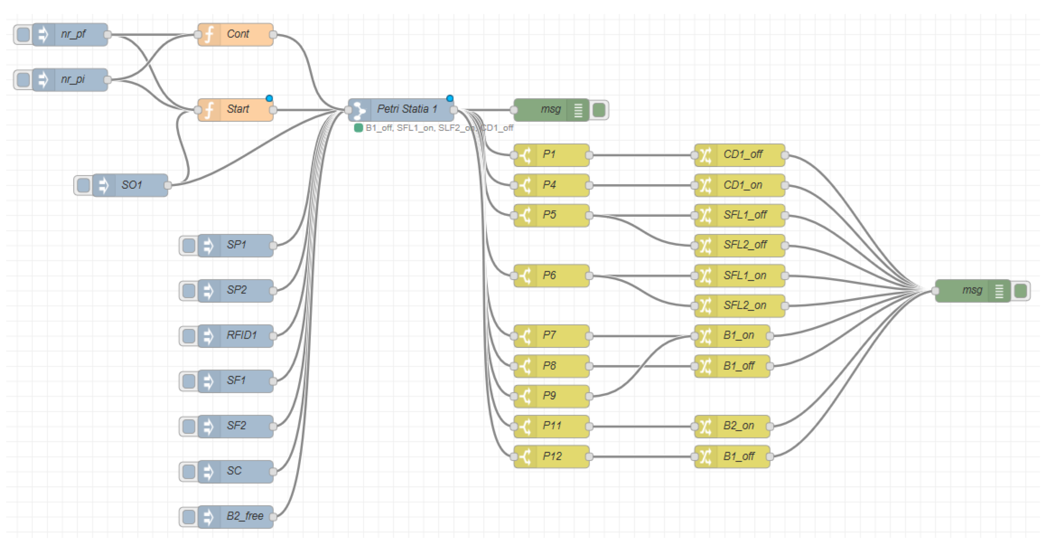Image resolution: width=1053 pixels, height=550 pixels.
Task: Click the switch icon on P1 node
Action: (x=525, y=155)
